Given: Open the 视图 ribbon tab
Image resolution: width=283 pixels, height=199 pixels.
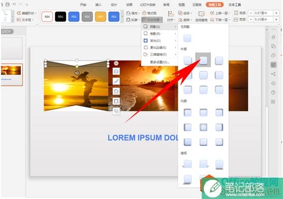Looking at the screenshot, I should pyautogui.click(x=181, y=5).
